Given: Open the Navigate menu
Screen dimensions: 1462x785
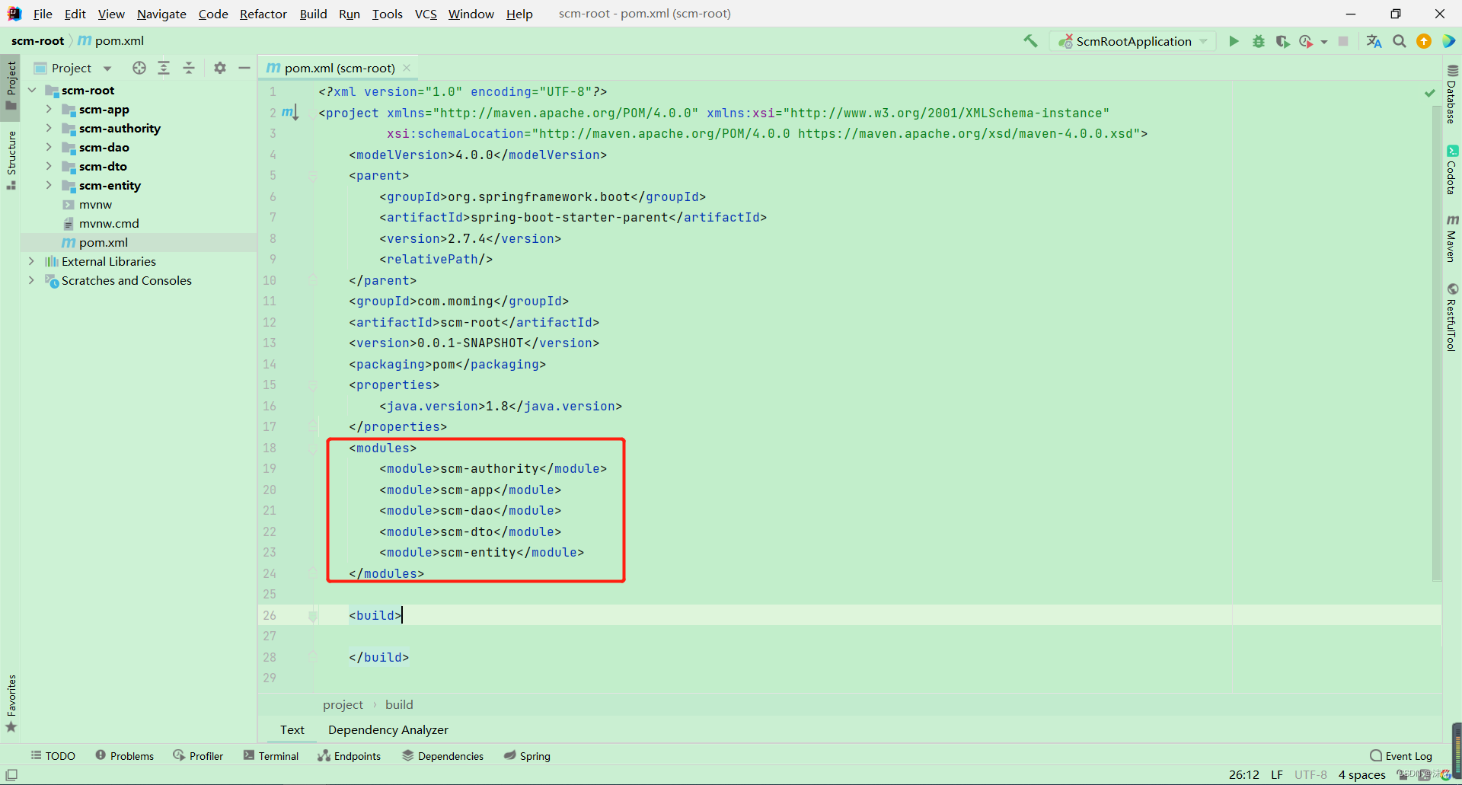Looking at the screenshot, I should pos(161,14).
